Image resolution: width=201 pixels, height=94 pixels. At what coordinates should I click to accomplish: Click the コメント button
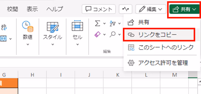point(99,9)
